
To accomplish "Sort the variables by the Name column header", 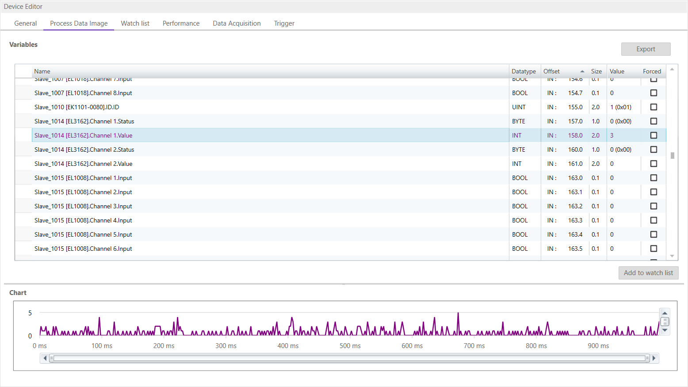I will pyautogui.click(x=42, y=72).
